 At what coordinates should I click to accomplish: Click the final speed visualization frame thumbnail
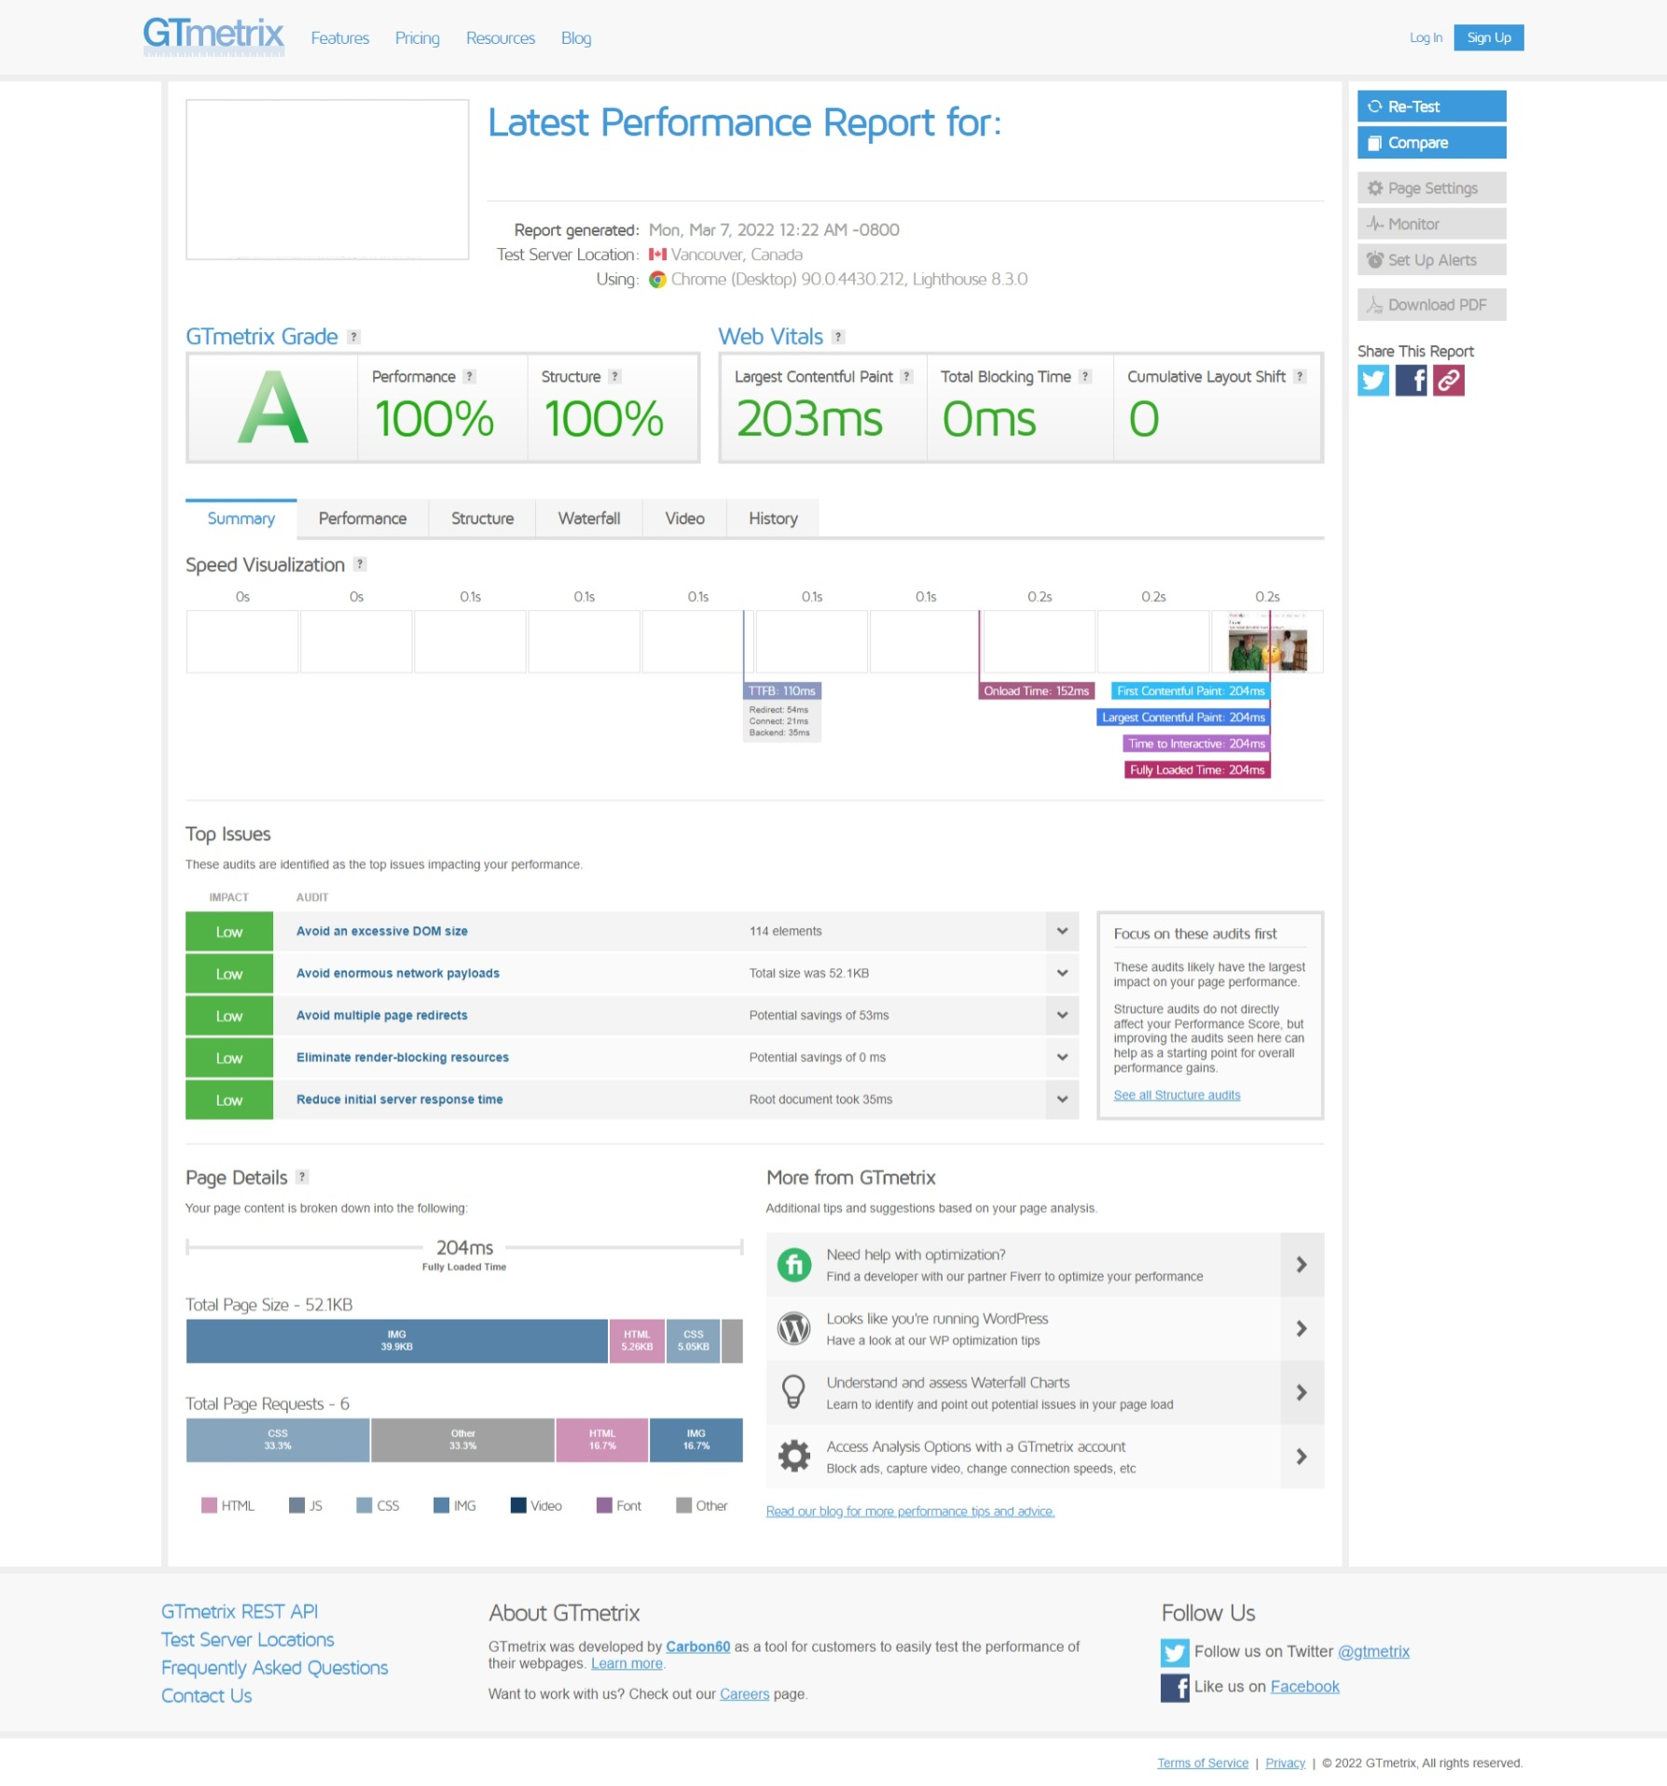pos(1267,642)
